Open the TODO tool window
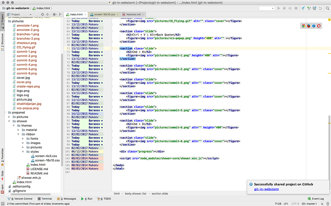The height and width of the screenshot is (206, 331). (104, 199)
